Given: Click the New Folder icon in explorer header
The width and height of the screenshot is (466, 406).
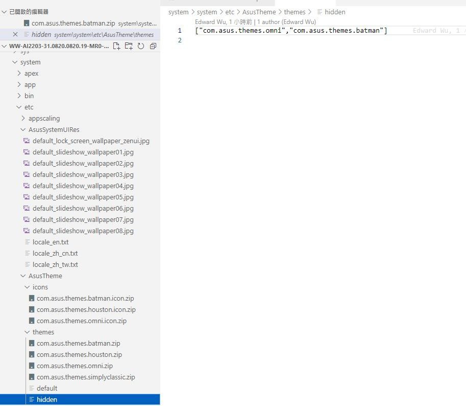Looking at the screenshot, I should pyautogui.click(x=129, y=46).
